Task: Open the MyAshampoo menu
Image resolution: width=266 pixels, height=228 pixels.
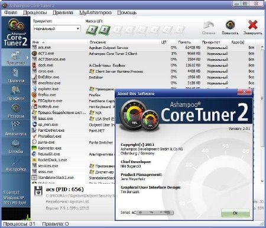Action: click(x=95, y=12)
